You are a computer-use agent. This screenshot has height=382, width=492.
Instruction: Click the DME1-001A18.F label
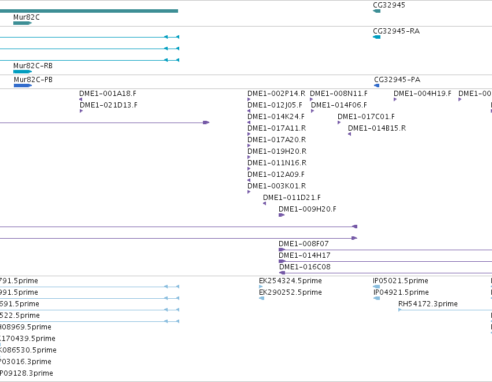(x=108, y=94)
